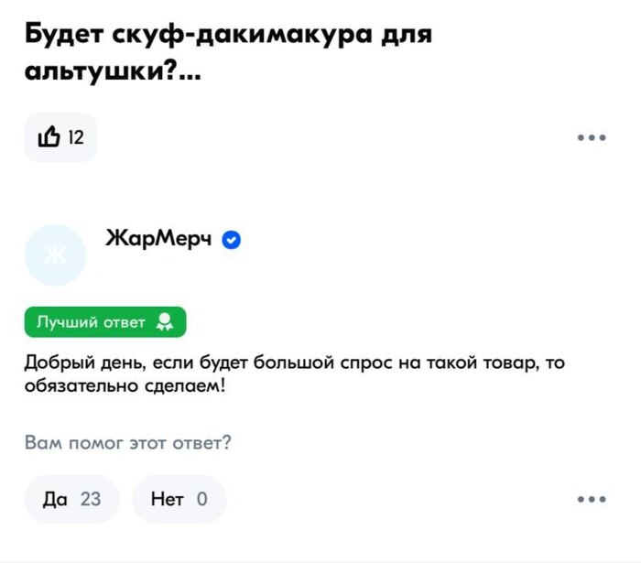Image resolution: width=641 pixels, height=563 pixels.
Task: Click the thumbs-up like icon
Action: point(49,138)
